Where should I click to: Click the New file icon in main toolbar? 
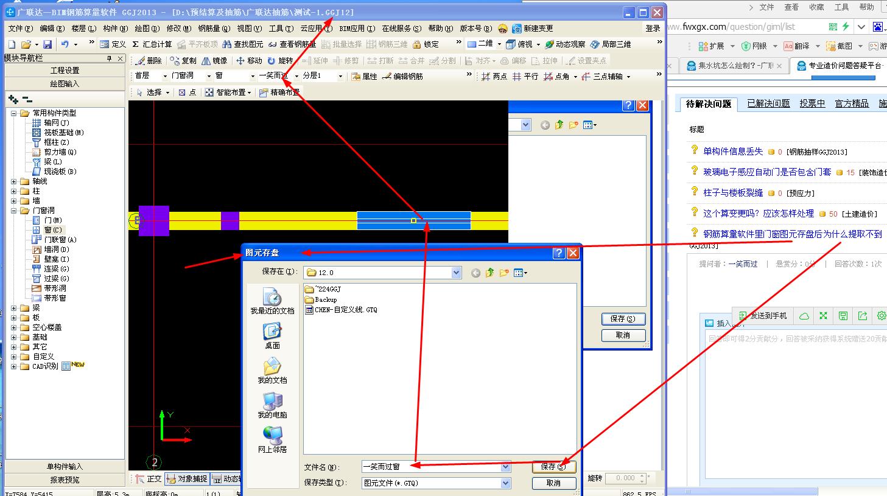tap(12, 44)
